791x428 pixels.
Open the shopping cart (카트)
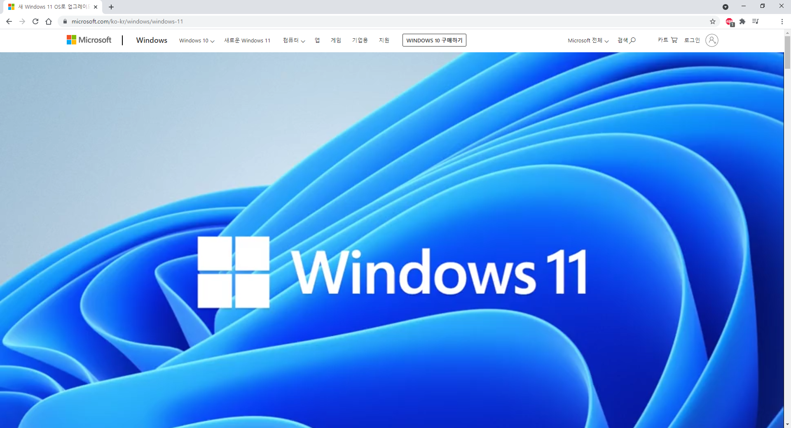coord(667,40)
